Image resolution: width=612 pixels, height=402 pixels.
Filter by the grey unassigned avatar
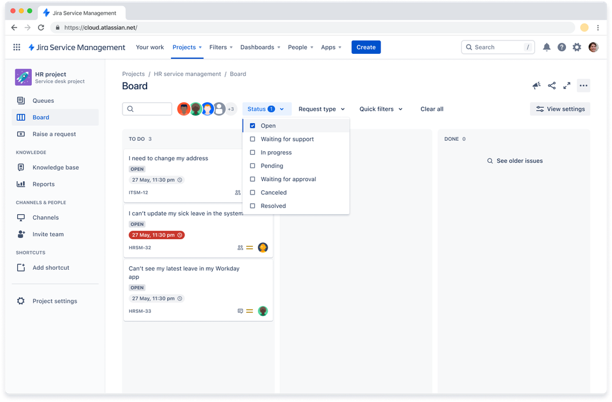220,109
